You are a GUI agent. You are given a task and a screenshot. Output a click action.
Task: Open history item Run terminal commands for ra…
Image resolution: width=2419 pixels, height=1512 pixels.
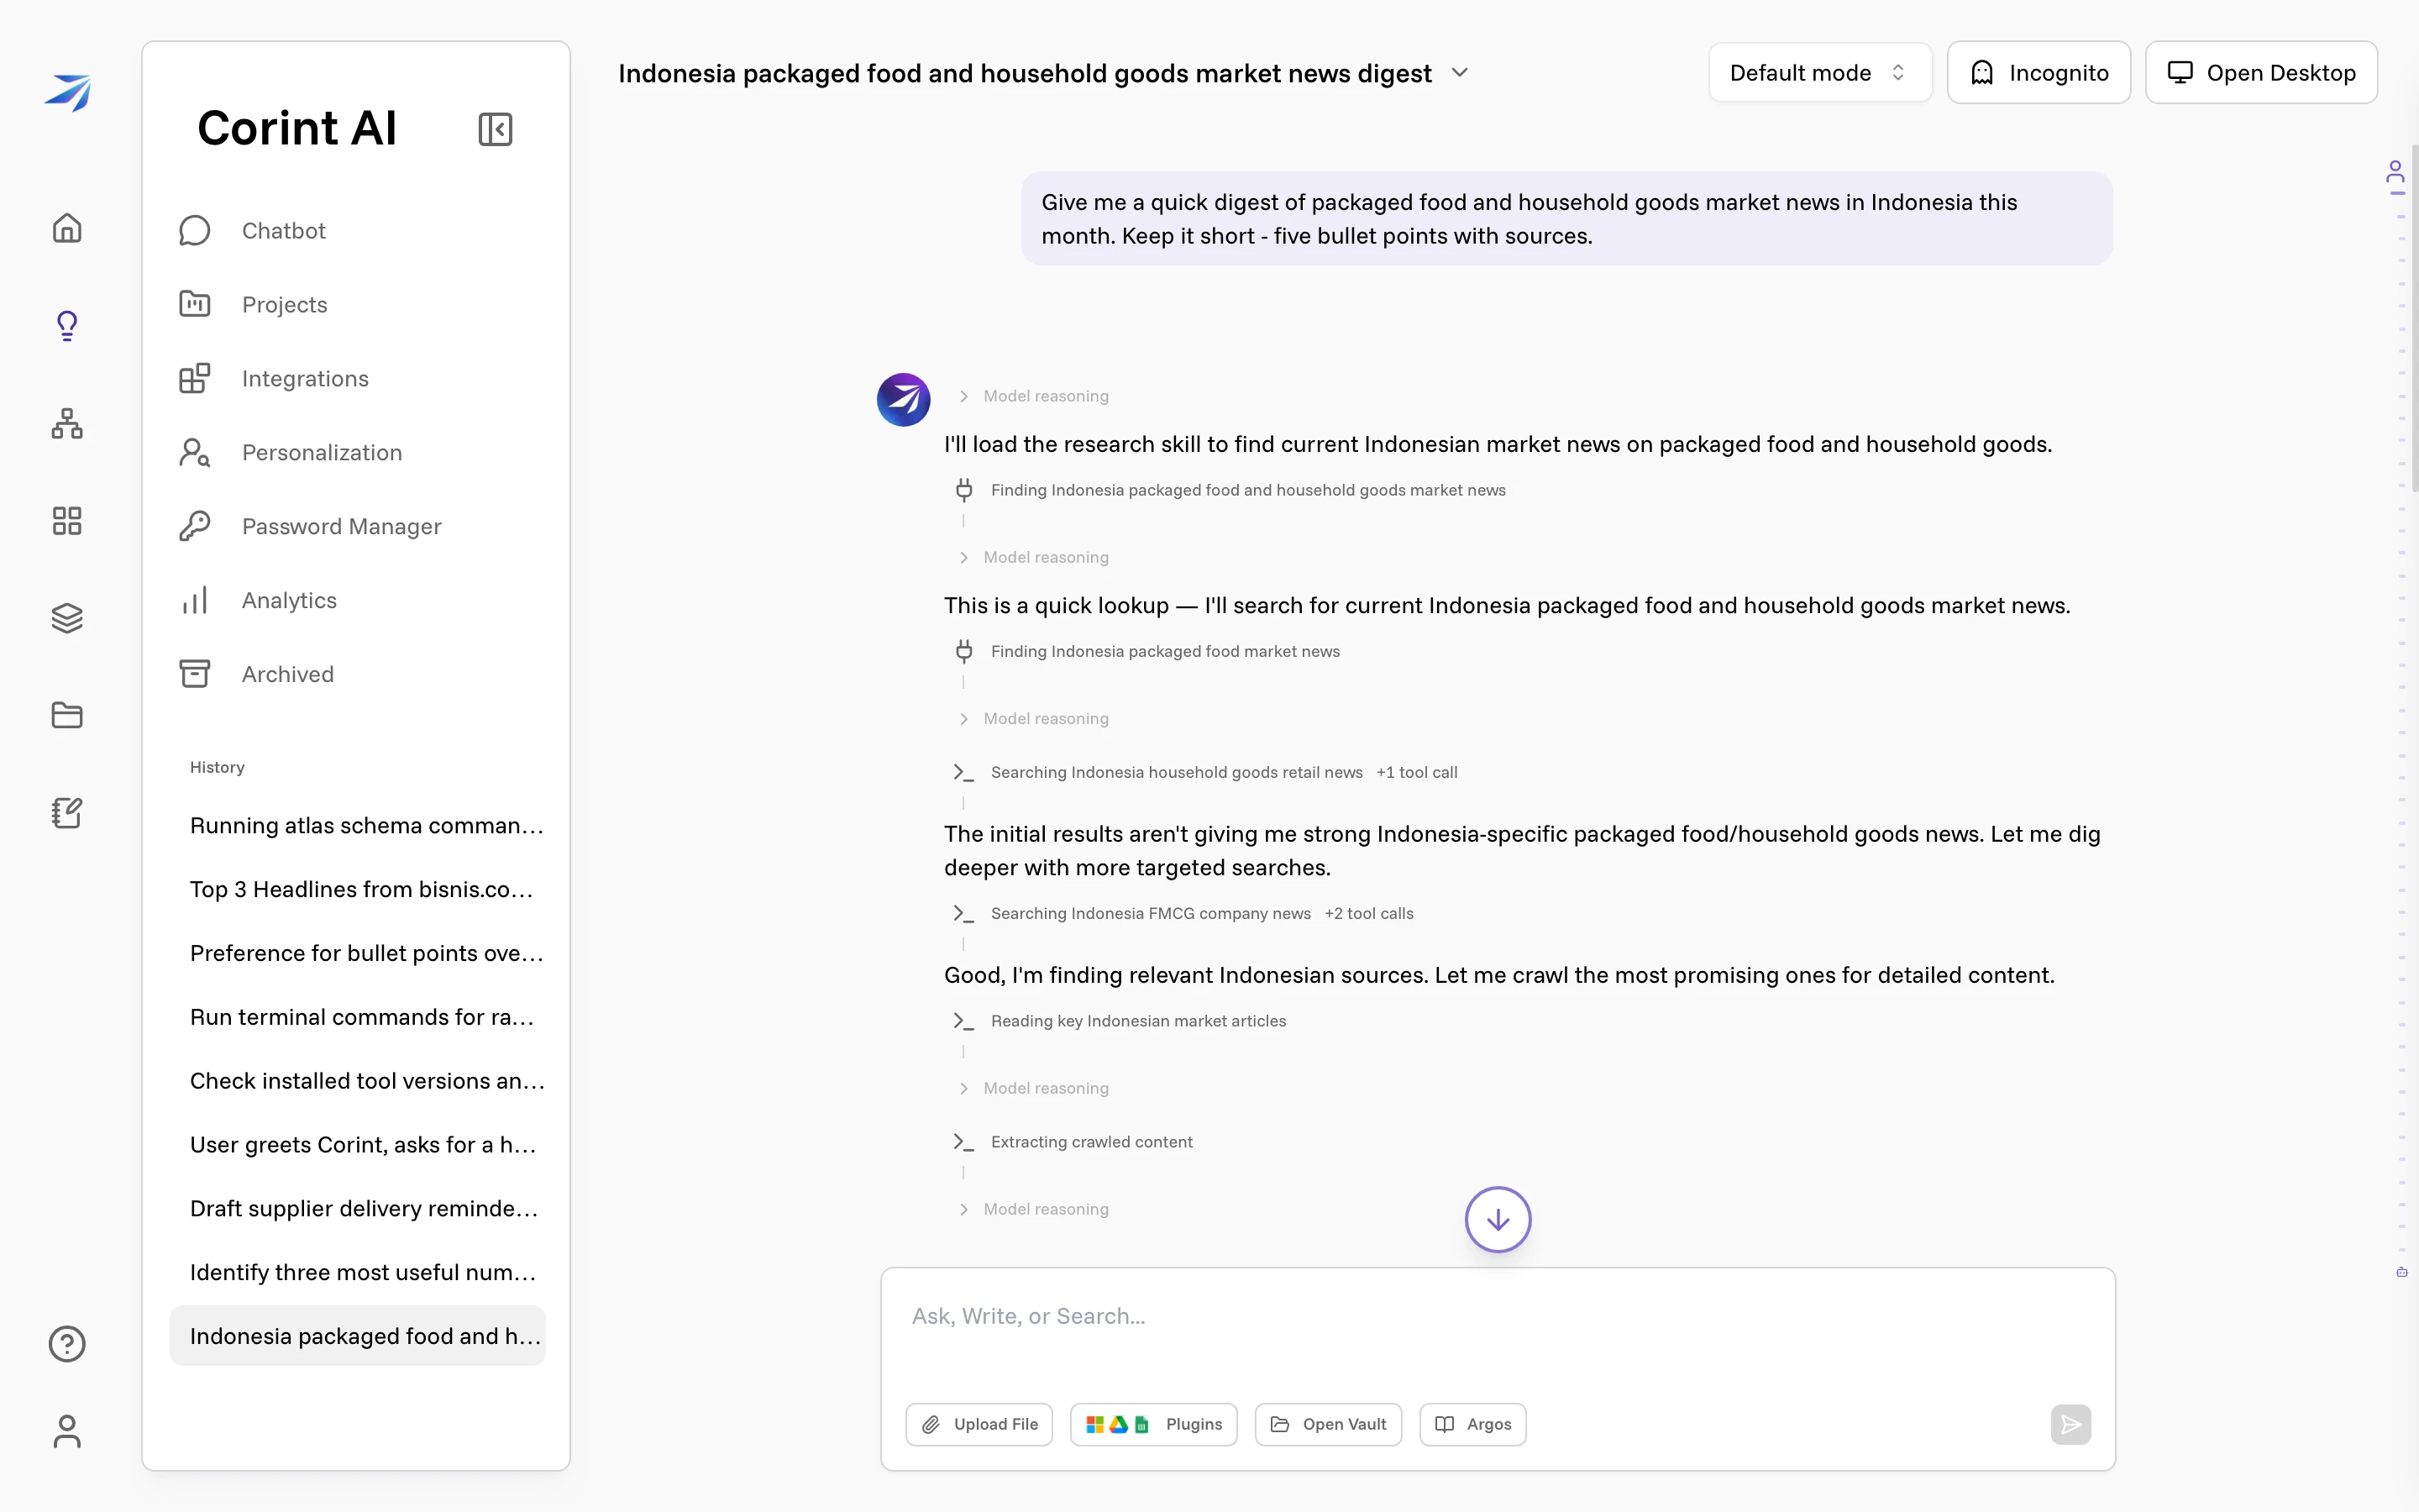tap(358, 1017)
